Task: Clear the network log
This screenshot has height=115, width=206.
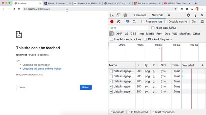Action: 119,22
